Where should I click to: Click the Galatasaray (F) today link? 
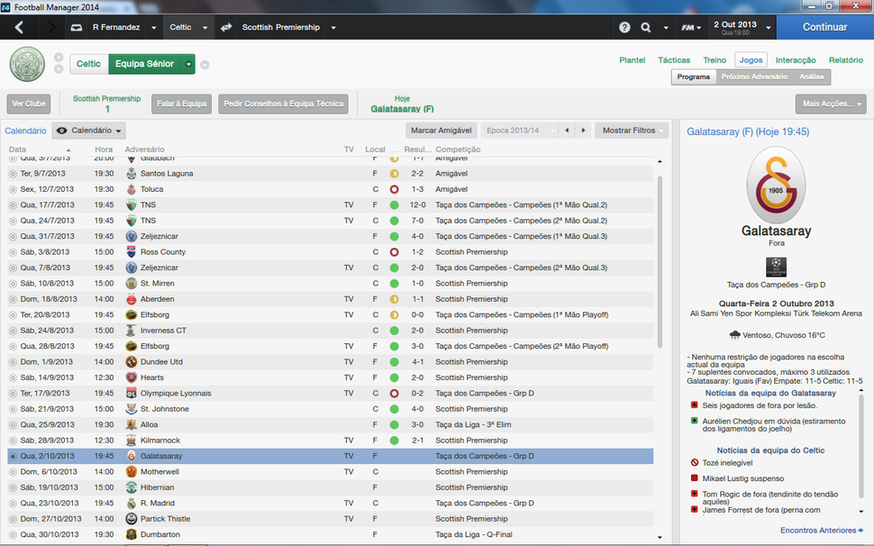(x=402, y=109)
